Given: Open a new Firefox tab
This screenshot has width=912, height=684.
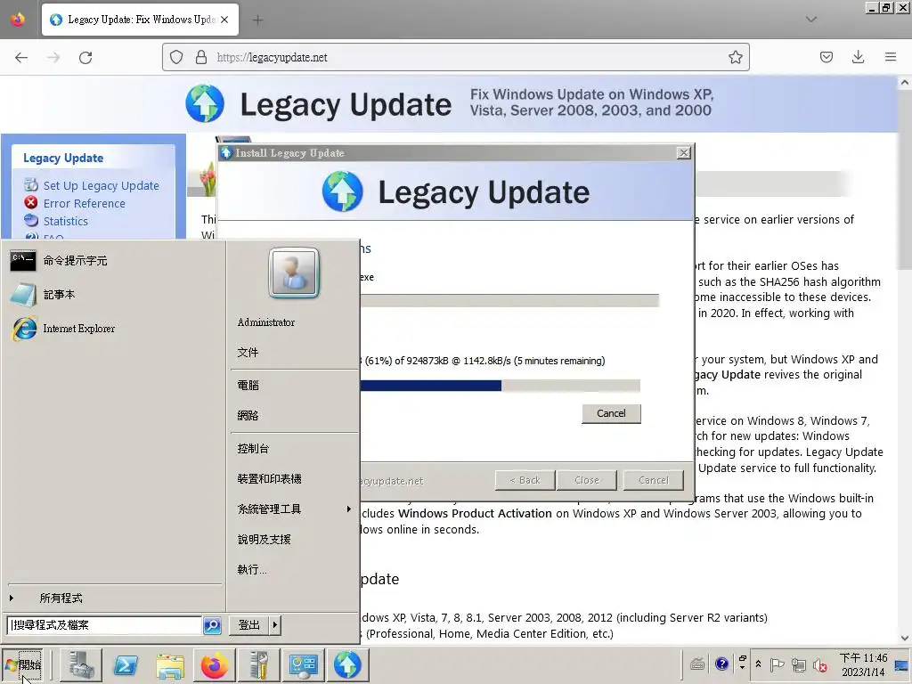Looking at the screenshot, I should pyautogui.click(x=257, y=20).
